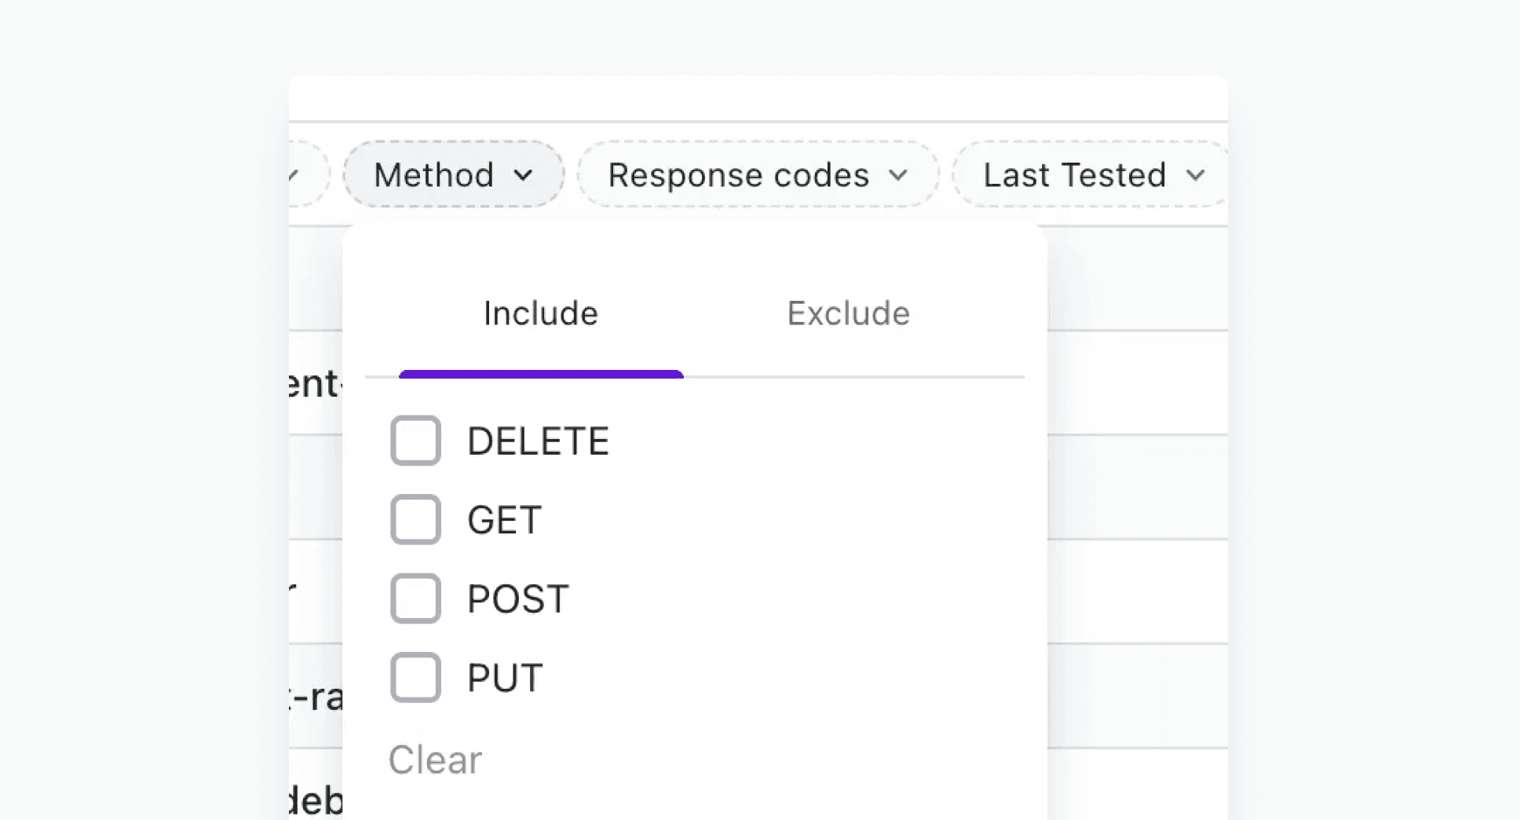Open the Response codes filter dropdown

coord(757,174)
